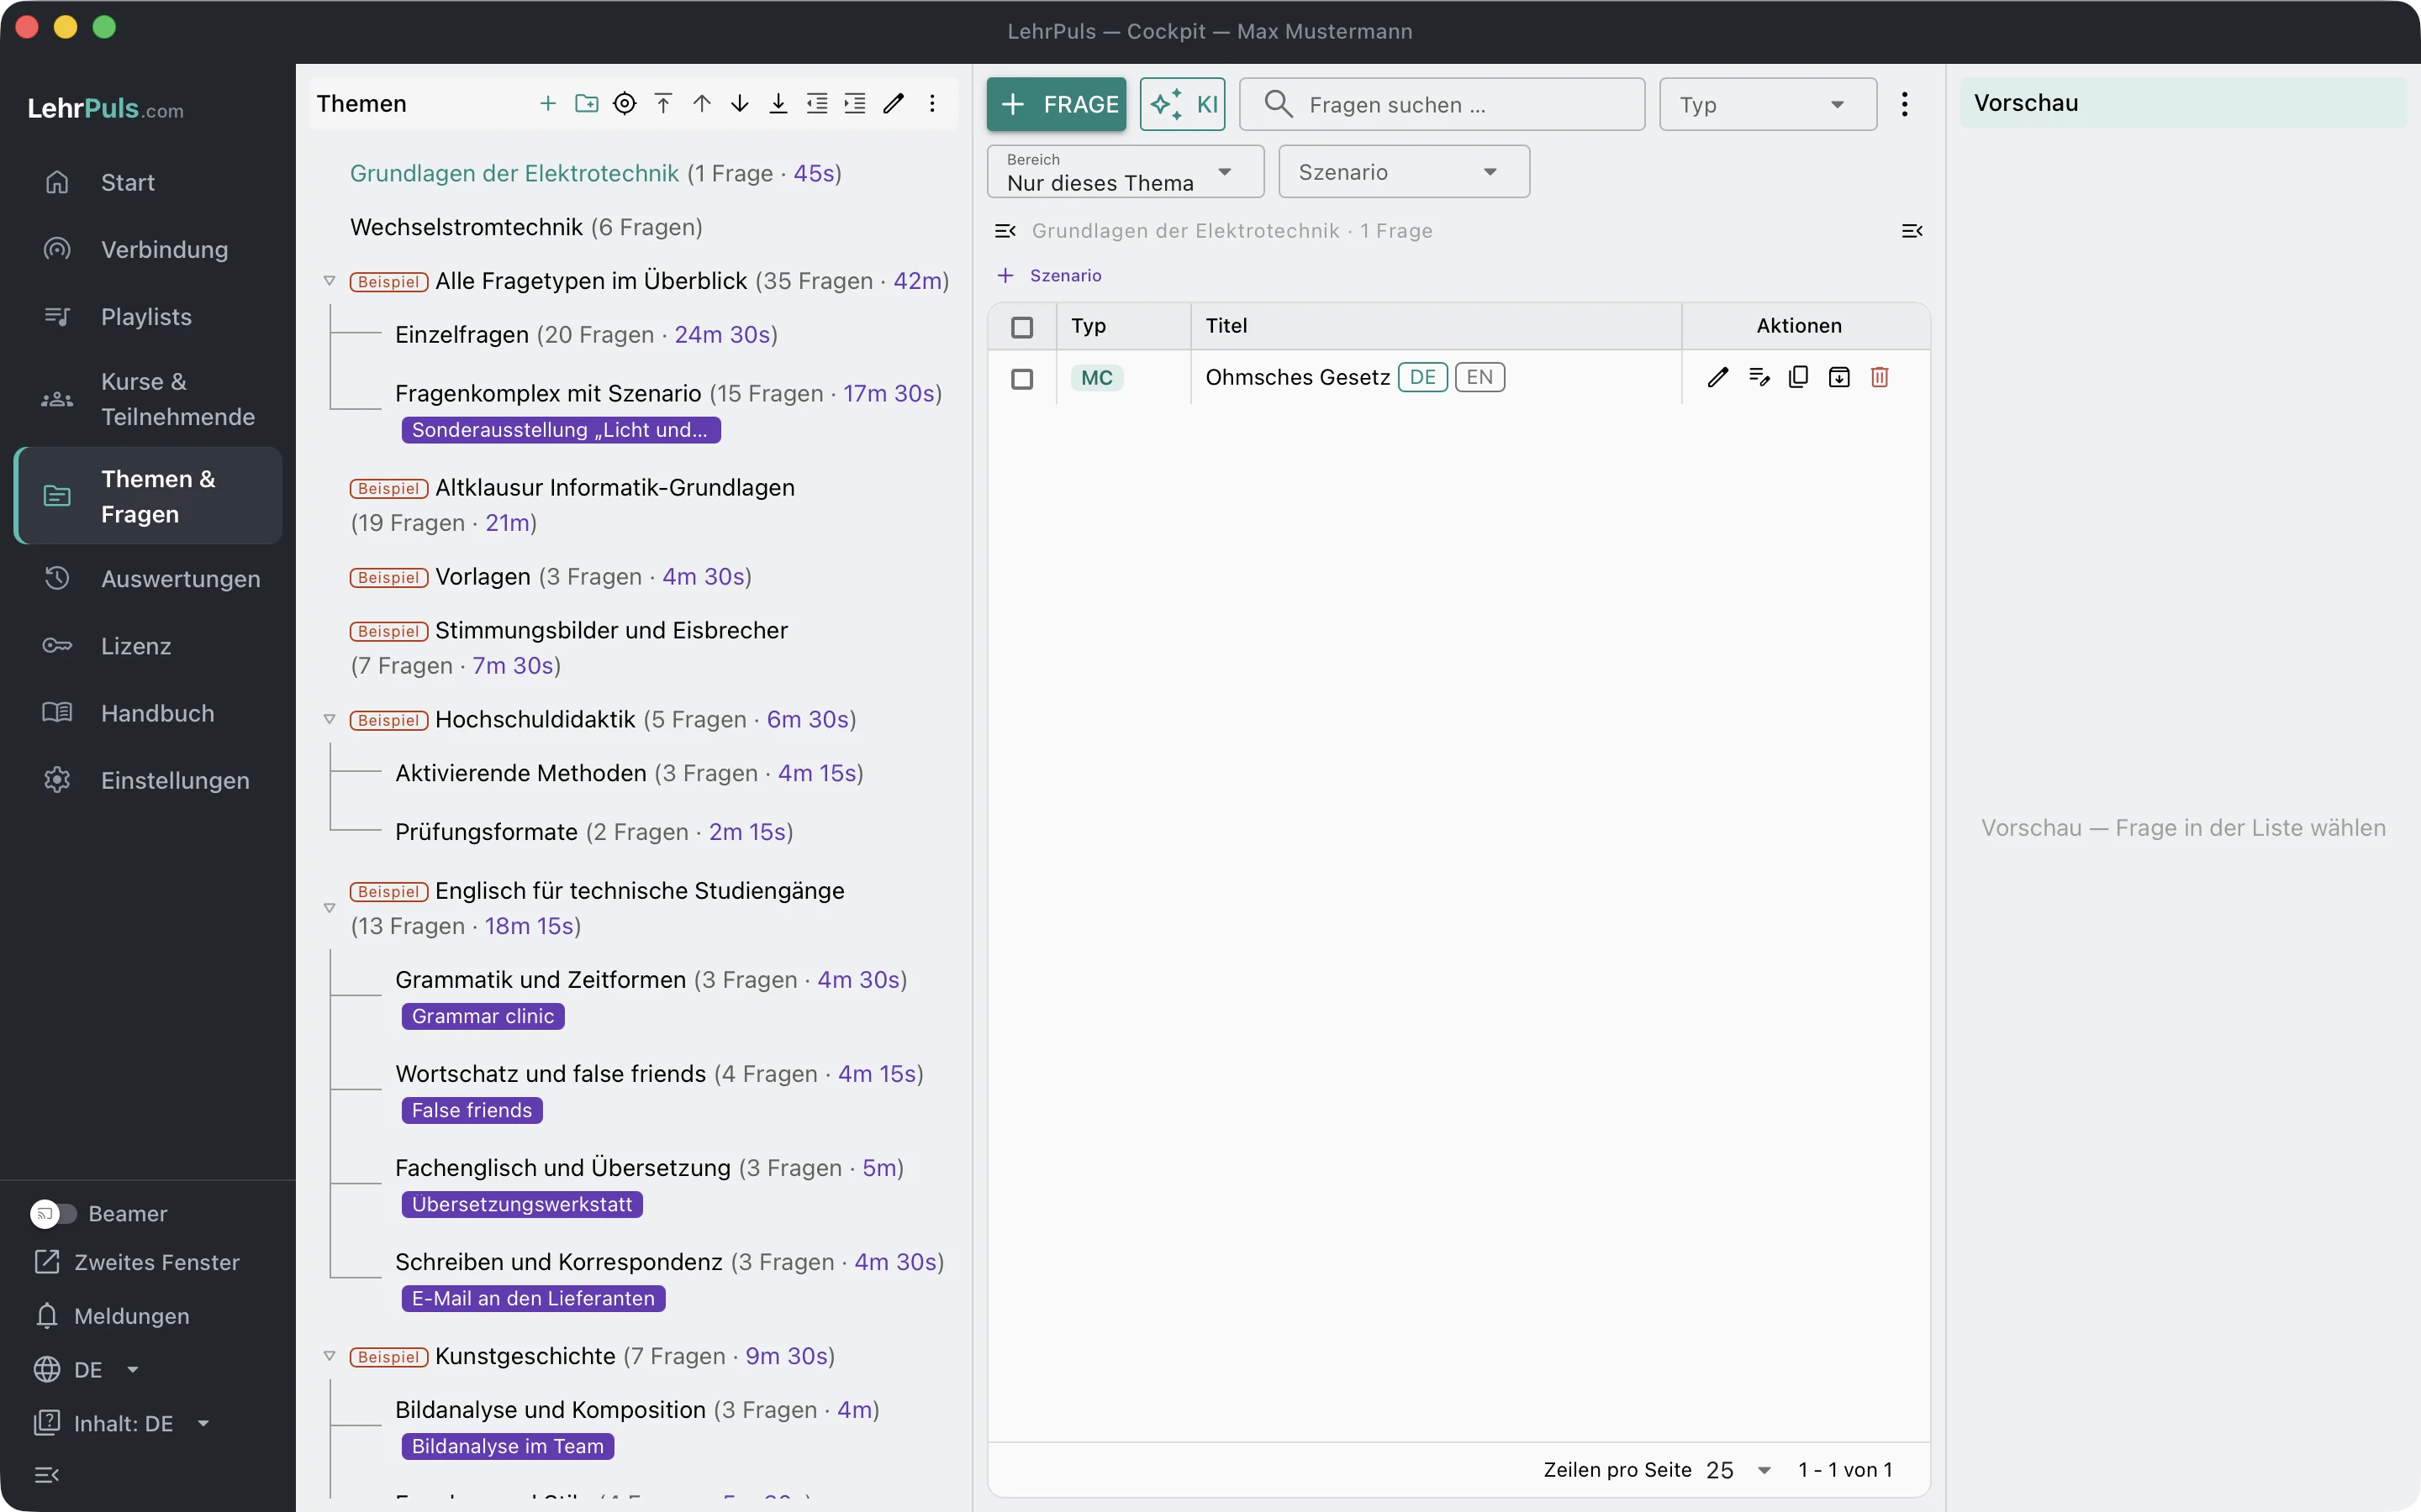Collapse the sidebar with the bottom-left menu icon

tap(47, 1474)
